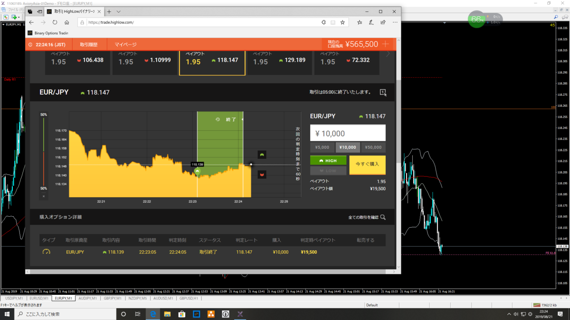The height and width of the screenshot is (320, 570).
Task: Click the browser refresh icon
Action: click(55, 22)
